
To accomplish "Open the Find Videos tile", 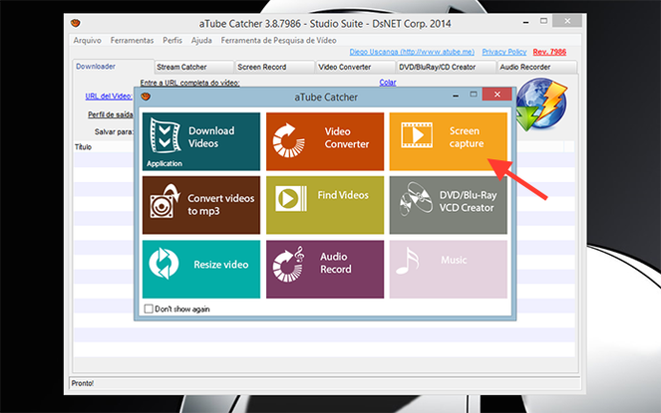I will pos(325,205).
